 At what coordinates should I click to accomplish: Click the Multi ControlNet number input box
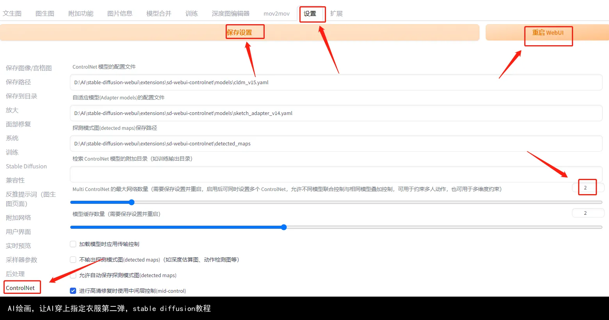(x=588, y=188)
